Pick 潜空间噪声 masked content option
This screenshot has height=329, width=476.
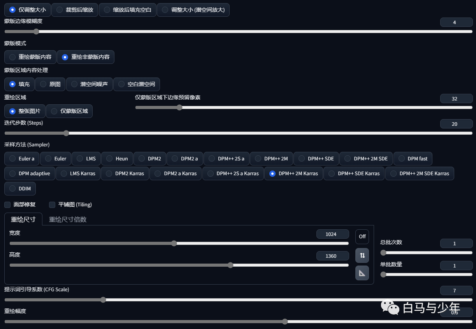point(89,84)
